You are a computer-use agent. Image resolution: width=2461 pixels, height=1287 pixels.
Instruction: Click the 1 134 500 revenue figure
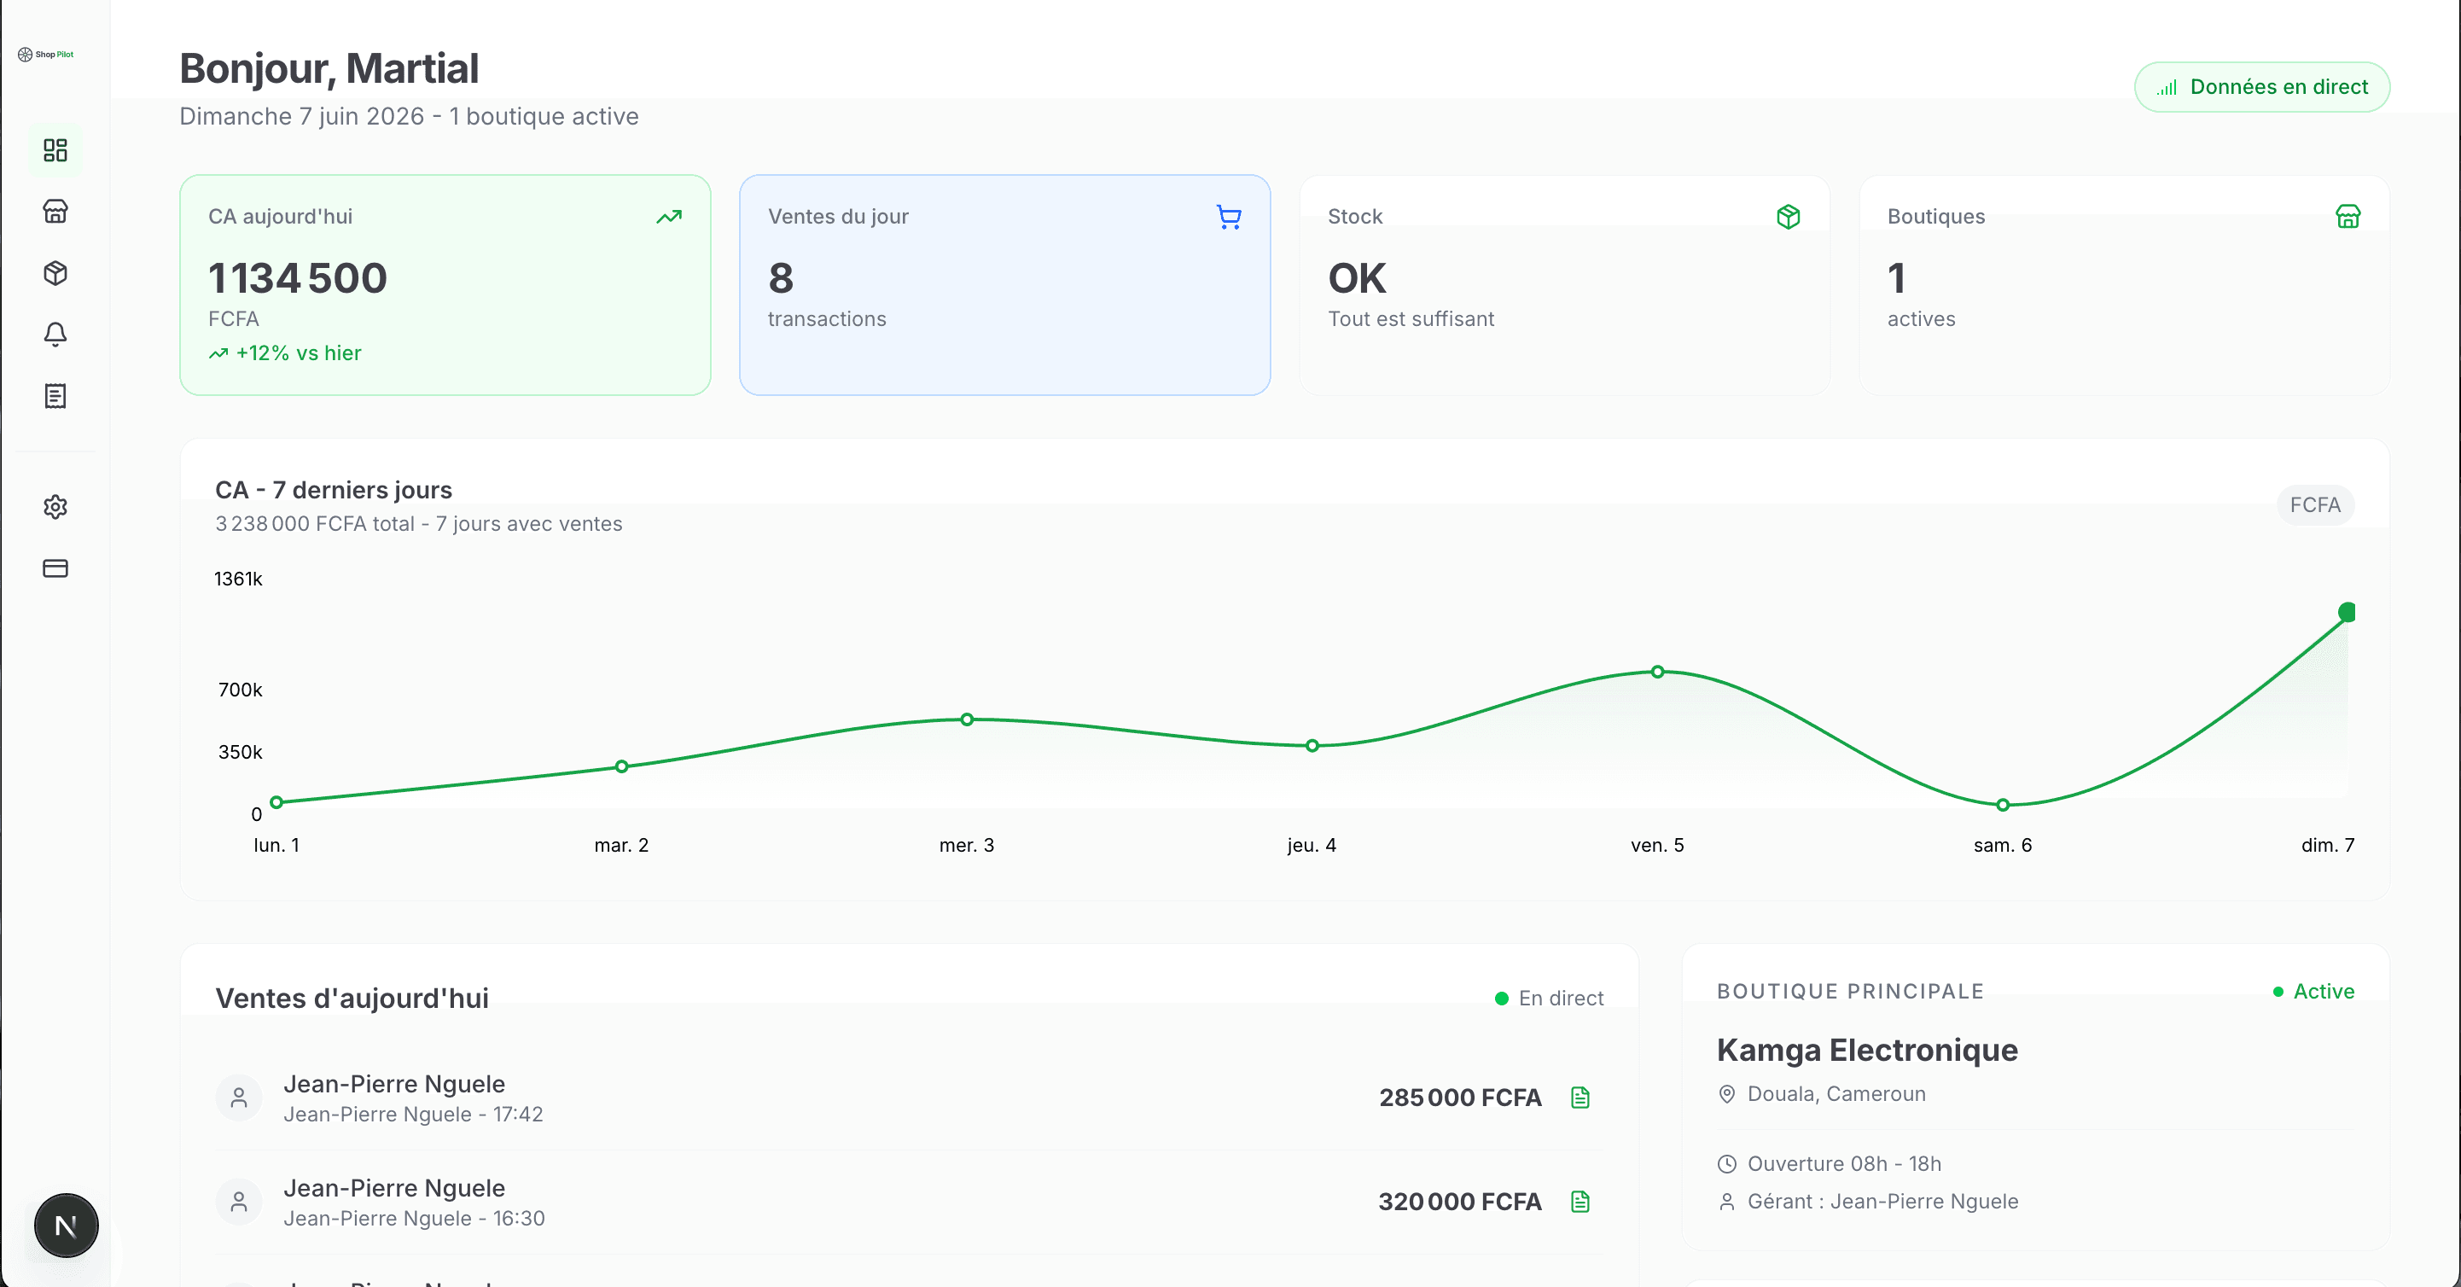298,278
